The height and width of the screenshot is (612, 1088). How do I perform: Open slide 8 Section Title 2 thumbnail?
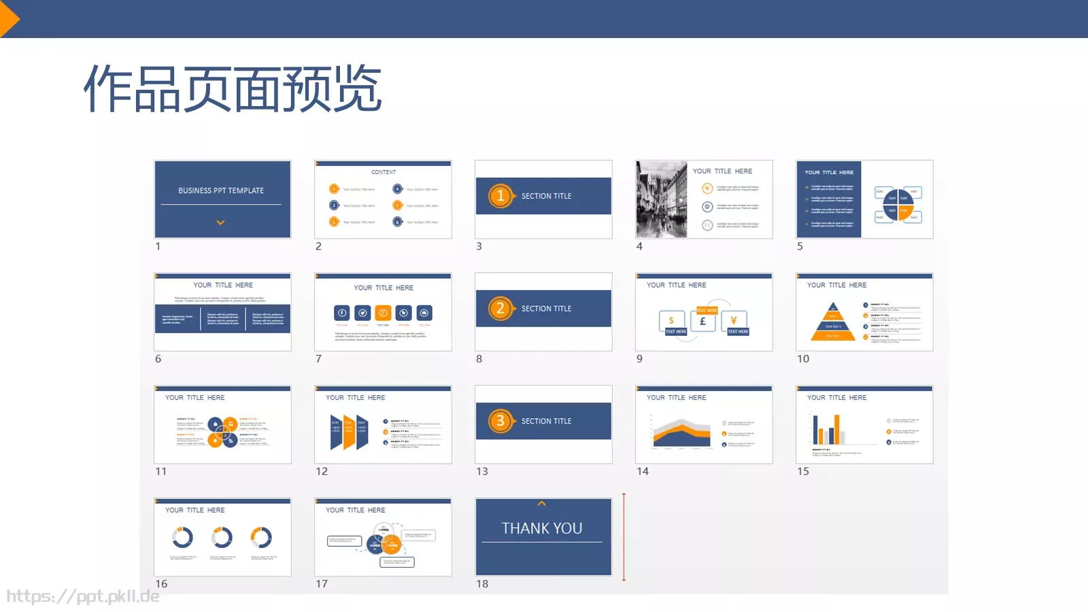click(x=543, y=312)
